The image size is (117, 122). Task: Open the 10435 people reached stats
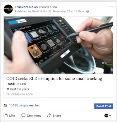coord(19,105)
